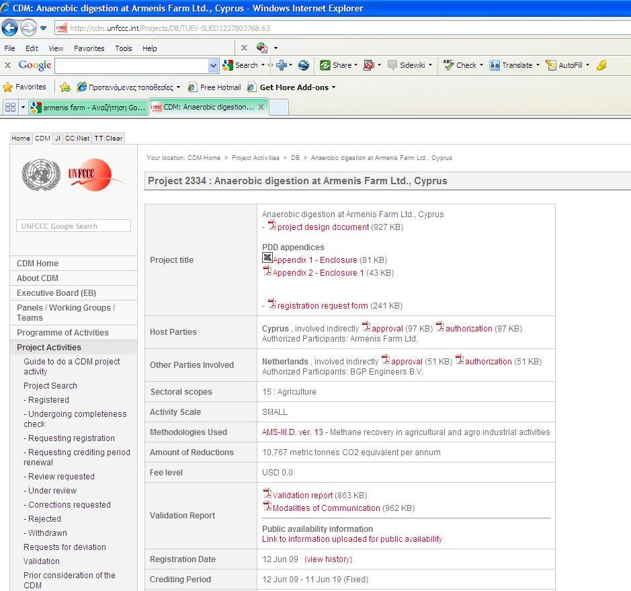Screen dimensions: 631x591
Task: Expand the AutoFill dropdown arrow
Action: coord(587,65)
